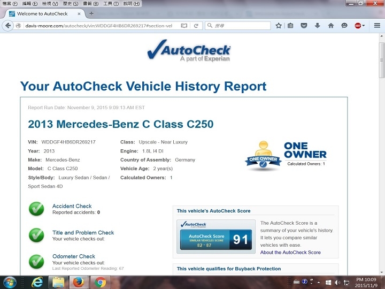Open Google Chrome from the taskbar
The height and width of the screenshot is (289, 385).
[100, 283]
